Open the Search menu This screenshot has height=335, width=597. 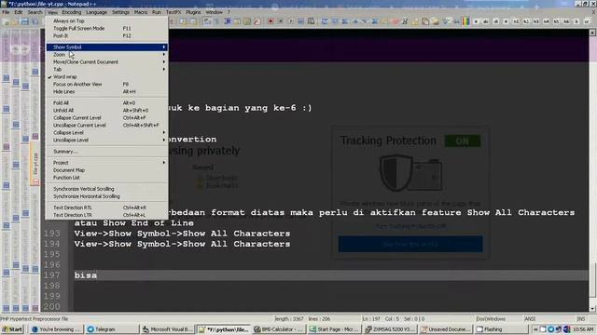click(35, 12)
